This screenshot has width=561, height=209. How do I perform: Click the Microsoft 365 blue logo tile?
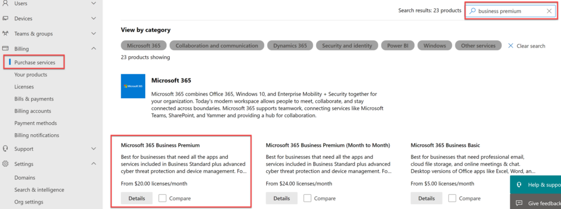point(133,86)
